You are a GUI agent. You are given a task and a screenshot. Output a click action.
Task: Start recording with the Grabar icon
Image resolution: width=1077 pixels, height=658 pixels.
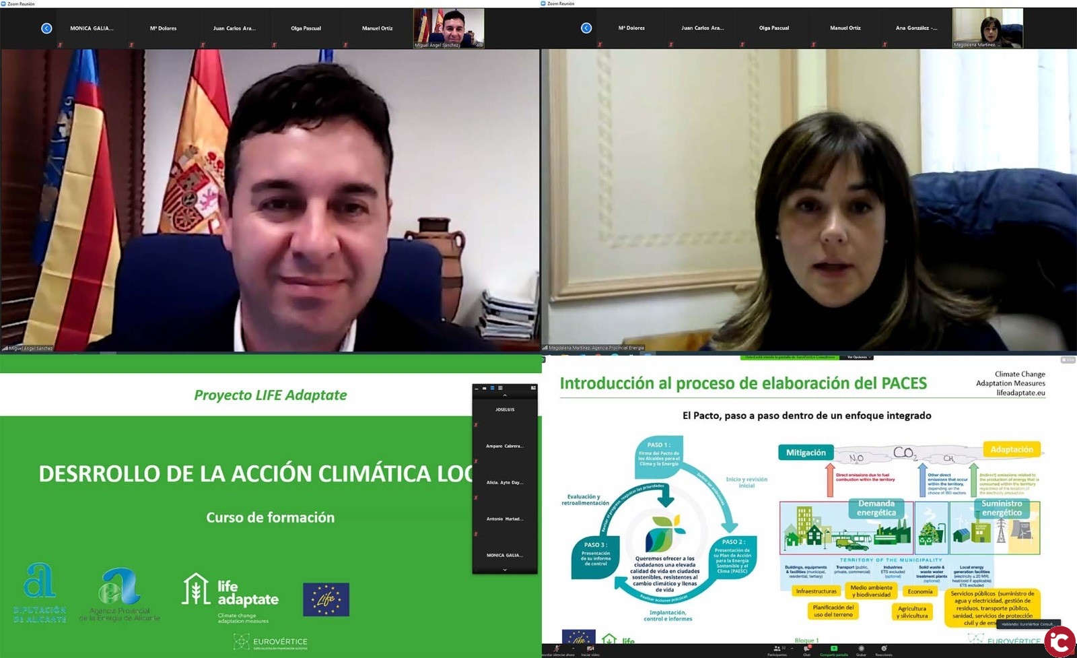click(861, 649)
